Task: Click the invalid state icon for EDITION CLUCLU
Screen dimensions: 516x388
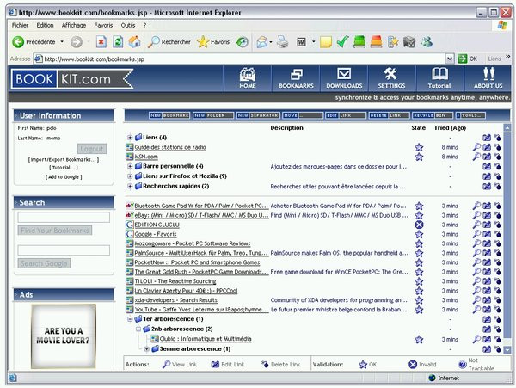Action: coord(419,225)
